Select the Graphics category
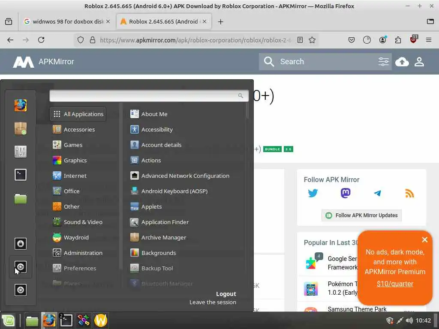 (x=78, y=160)
